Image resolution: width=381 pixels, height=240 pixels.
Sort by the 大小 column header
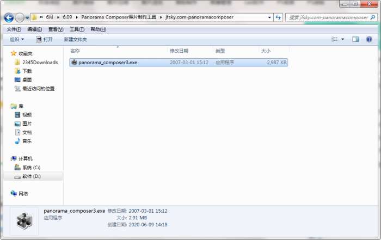[x=266, y=51]
